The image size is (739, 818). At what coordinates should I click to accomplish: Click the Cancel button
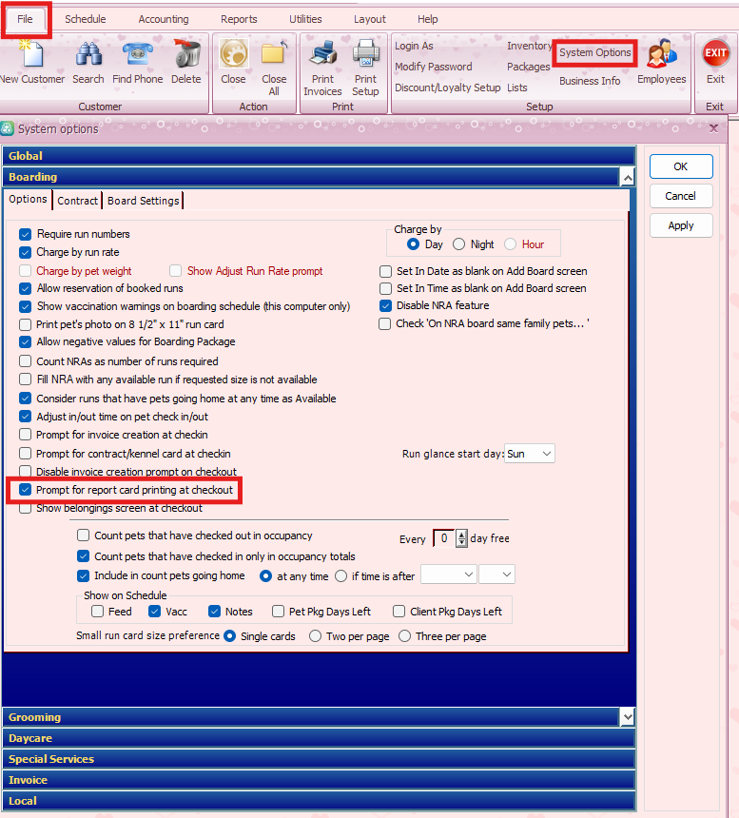pyautogui.click(x=681, y=196)
